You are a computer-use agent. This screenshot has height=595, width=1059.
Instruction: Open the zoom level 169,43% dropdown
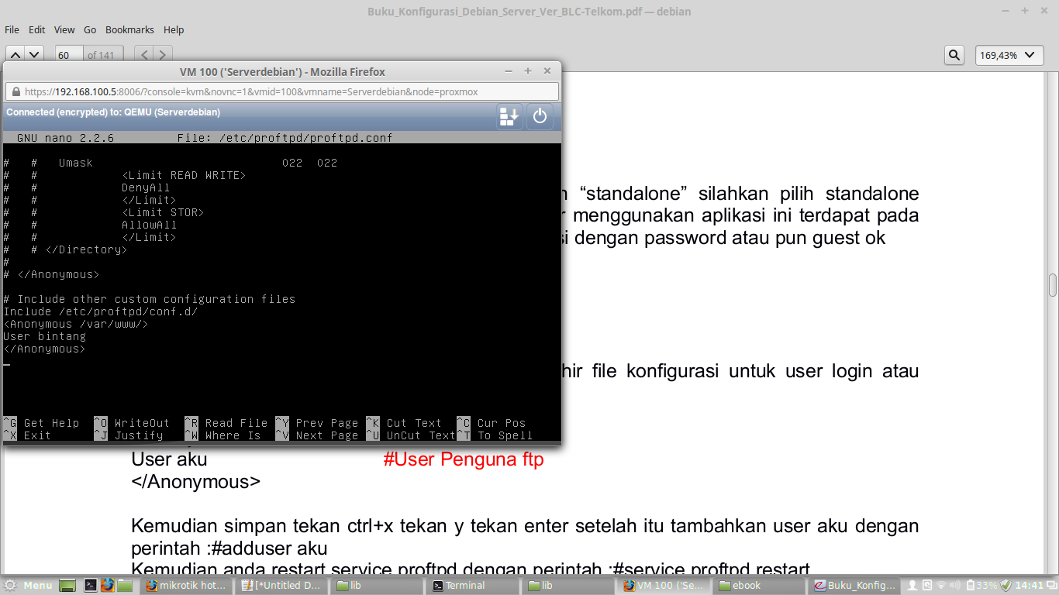(1009, 55)
